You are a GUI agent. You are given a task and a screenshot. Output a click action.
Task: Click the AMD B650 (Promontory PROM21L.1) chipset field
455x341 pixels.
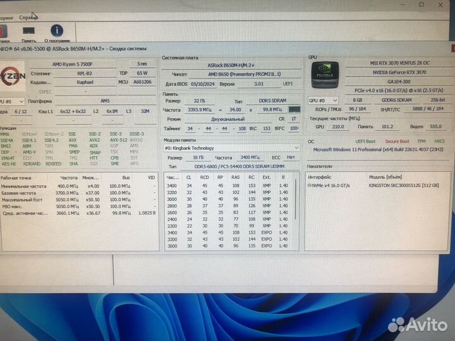point(245,75)
